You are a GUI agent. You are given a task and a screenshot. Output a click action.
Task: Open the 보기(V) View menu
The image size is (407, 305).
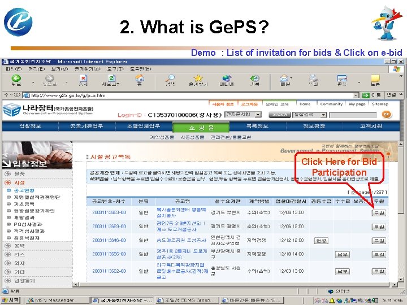pyautogui.click(x=59, y=69)
